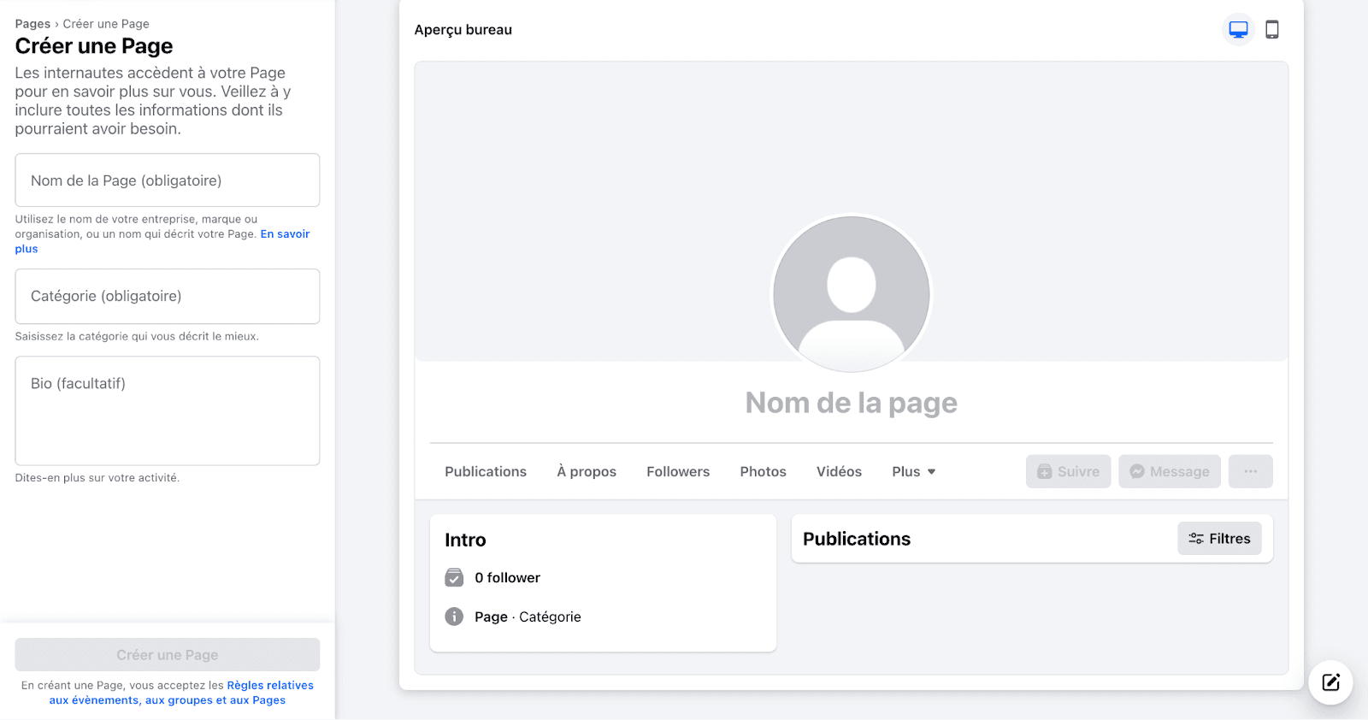The height and width of the screenshot is (720, 1368).
Task: Click the Saisissez la catégorie hint text
Action: click(x=137, y=337)
